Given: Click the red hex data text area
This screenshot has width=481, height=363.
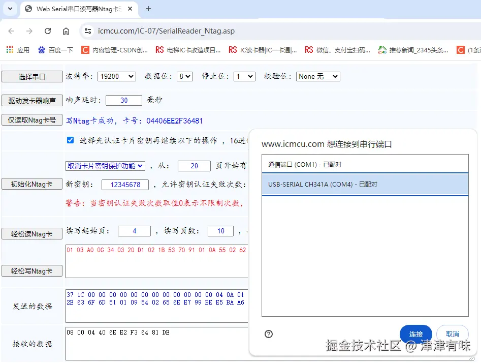Looking at the screenshot, I should 156,261.
